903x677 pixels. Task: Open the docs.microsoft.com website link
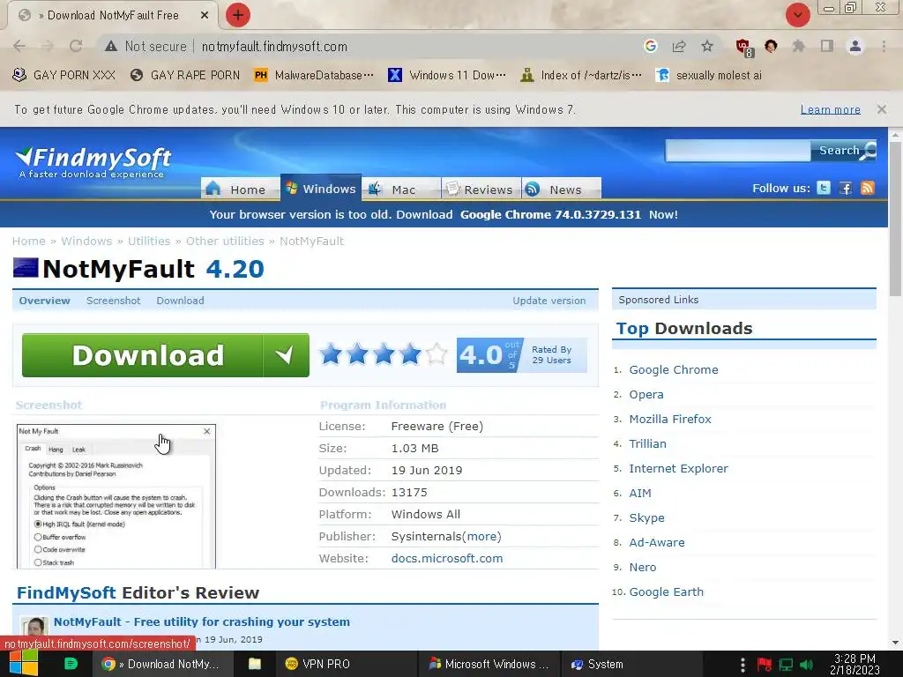tap(447, 558)
